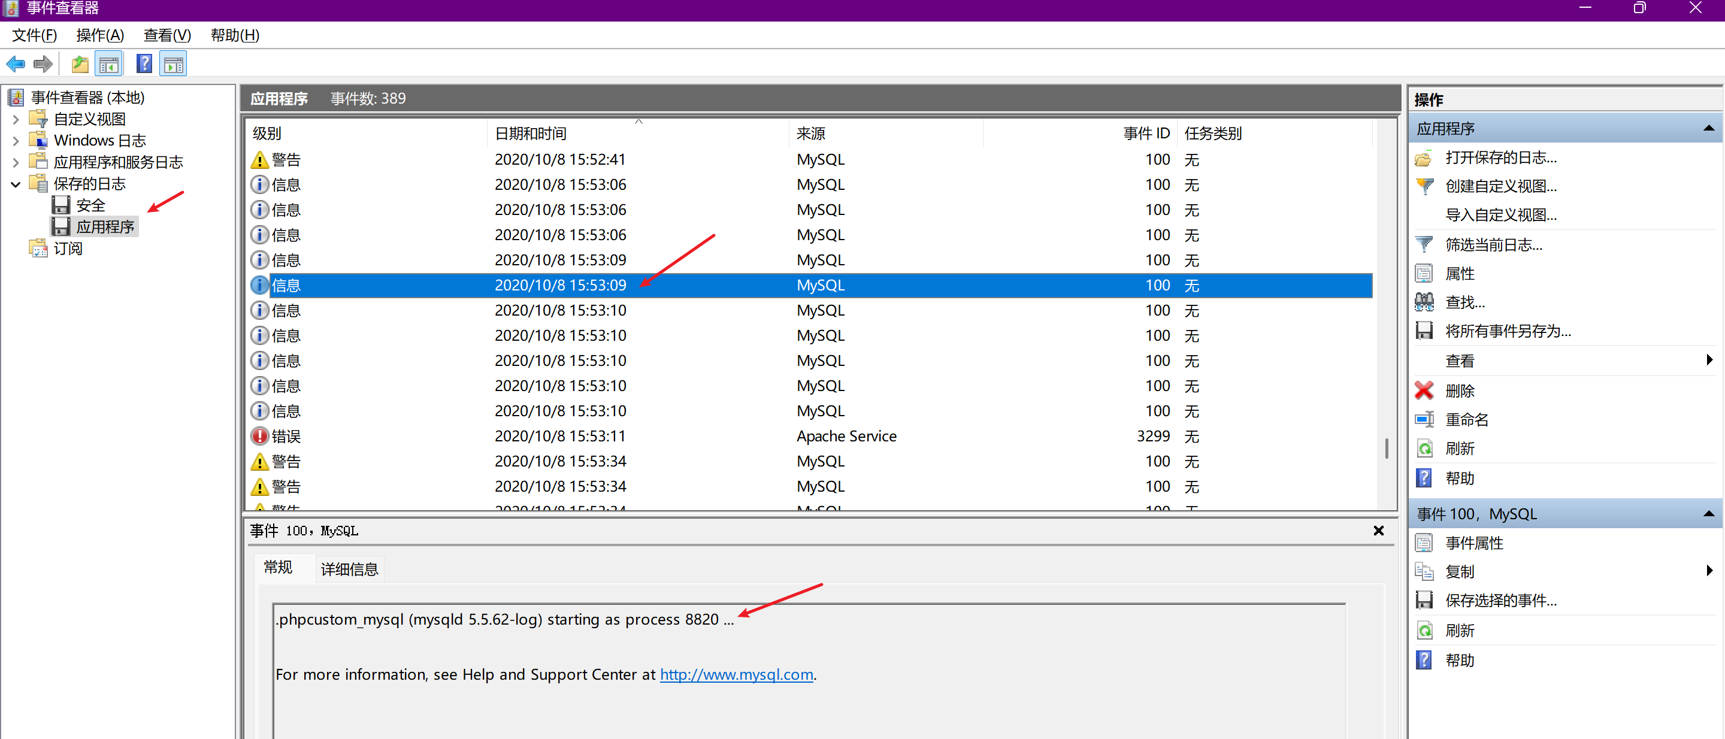The height and width of the screenshot is (739, 1725).
Task: Collapse the 保存的日志 tree node
Action: coord(16,184)
